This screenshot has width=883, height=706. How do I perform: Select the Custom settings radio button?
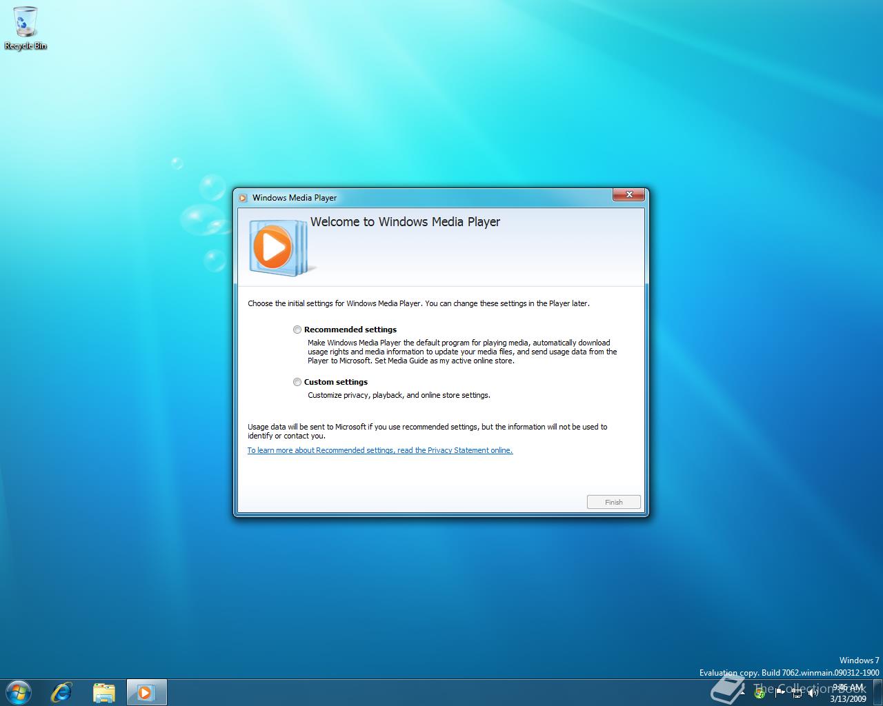click(297, 382)
